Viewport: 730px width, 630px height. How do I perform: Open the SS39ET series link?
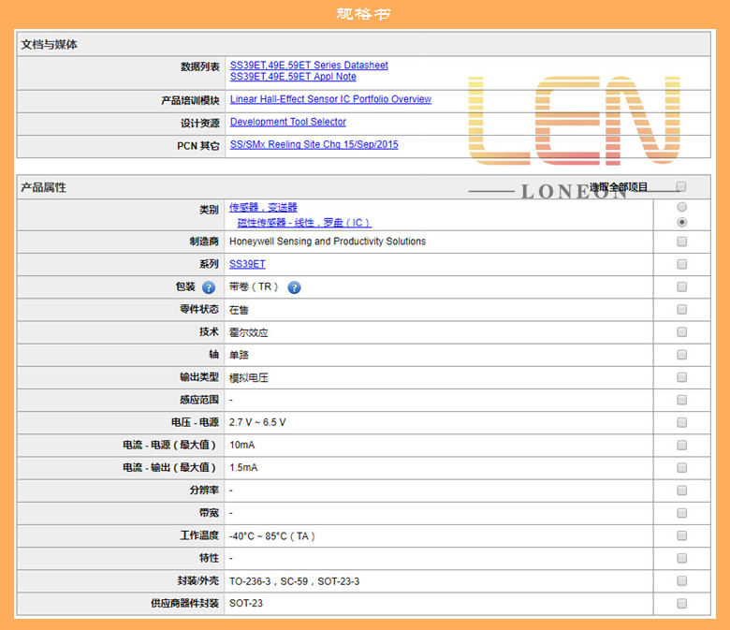247,264
